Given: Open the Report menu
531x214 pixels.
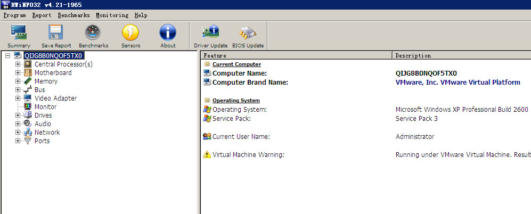Looking at the screenshot, I should pyautogui.click(x=42, y=15).
